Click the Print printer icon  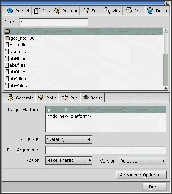(128, 10)
